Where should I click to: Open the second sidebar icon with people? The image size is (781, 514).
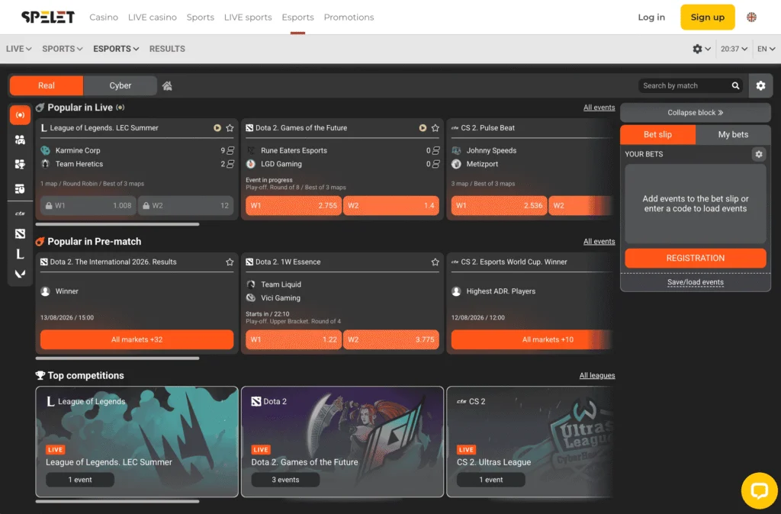[x=20, y=140]
